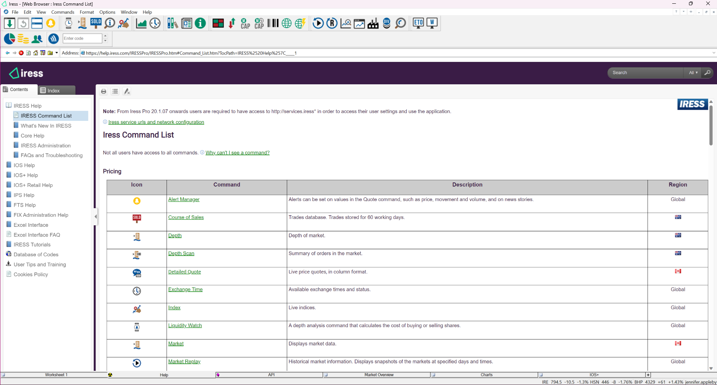
Task: Click the Enter code stepper up arrow
Action: tap(105, 36)
